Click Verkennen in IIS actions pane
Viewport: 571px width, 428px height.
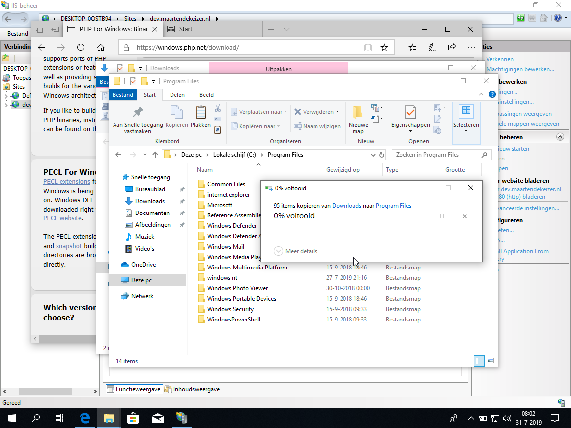500,59
